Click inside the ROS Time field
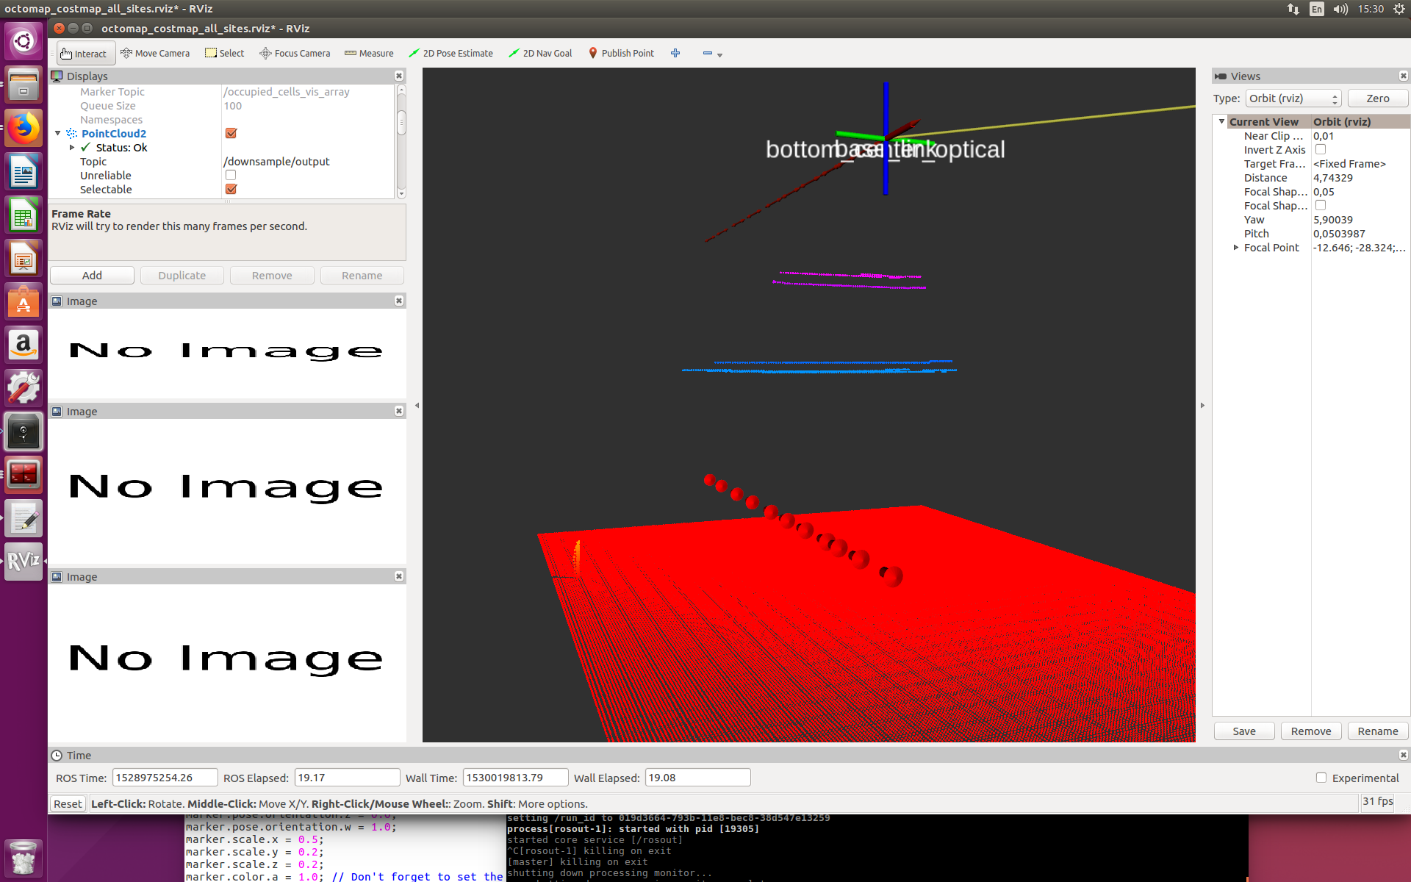1411x882 pixels. tap(165, 777)
